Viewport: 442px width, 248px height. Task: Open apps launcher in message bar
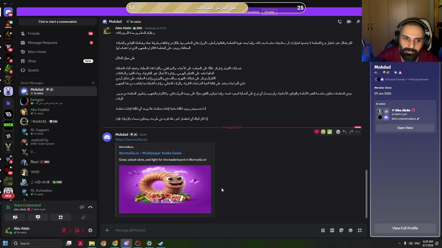point(360,230)
